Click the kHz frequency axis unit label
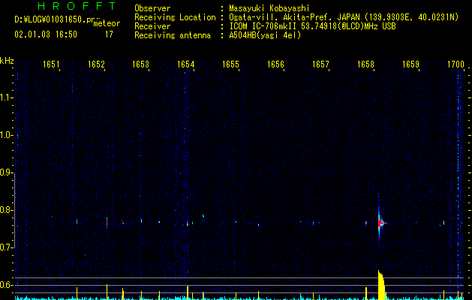The image size is (472, 300). [x=7, y=61]
